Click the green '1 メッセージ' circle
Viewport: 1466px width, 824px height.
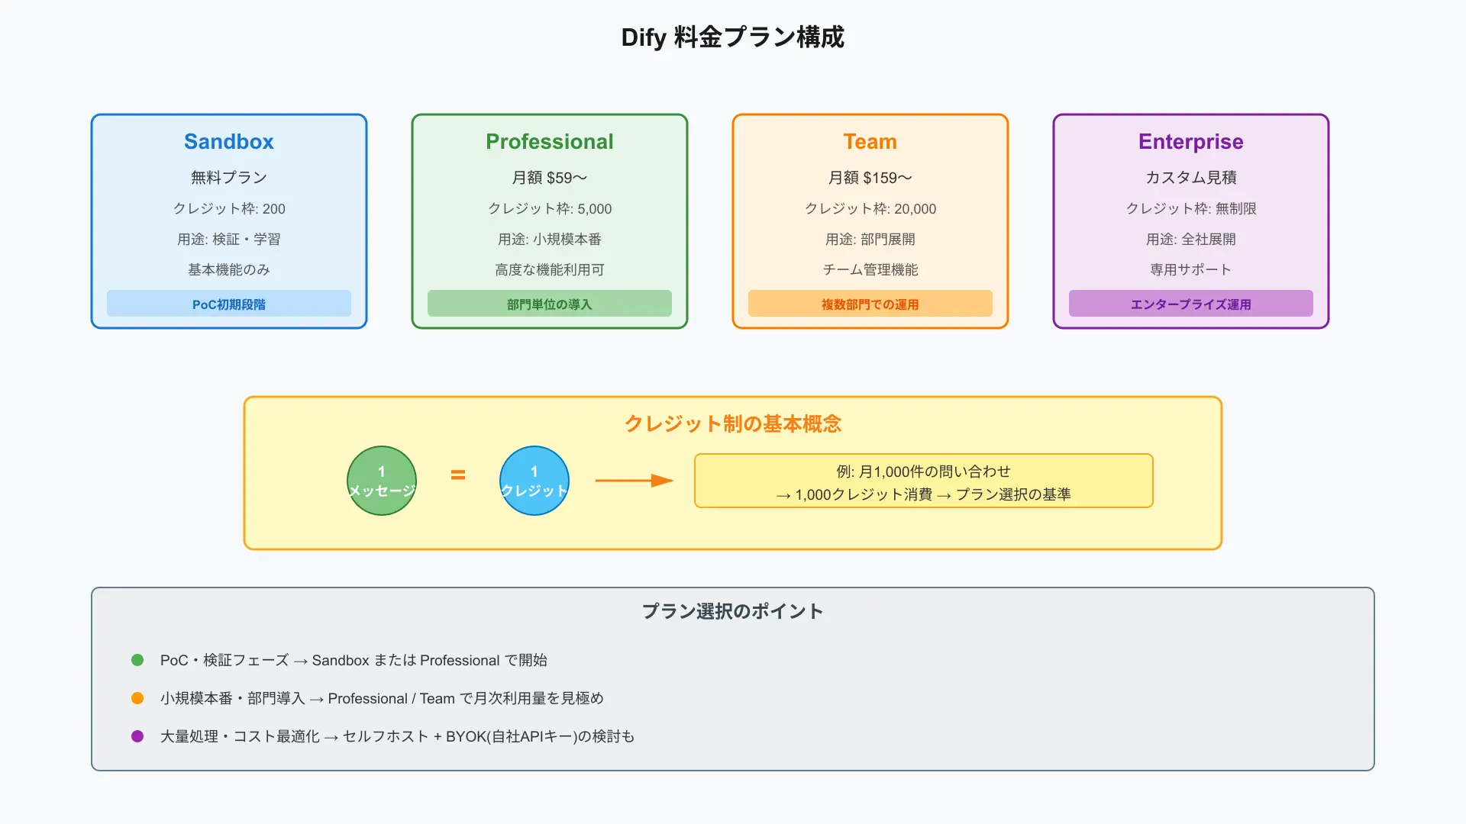click(382, 481)
